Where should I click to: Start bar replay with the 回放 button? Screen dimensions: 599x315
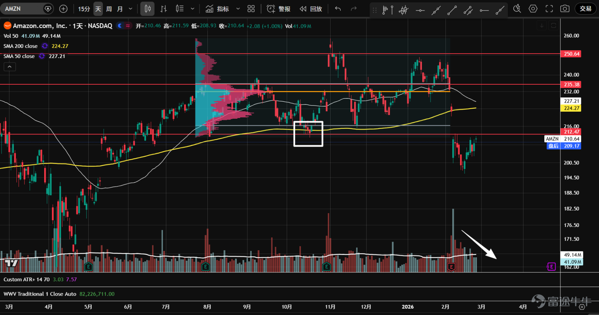tap(311, 9)
